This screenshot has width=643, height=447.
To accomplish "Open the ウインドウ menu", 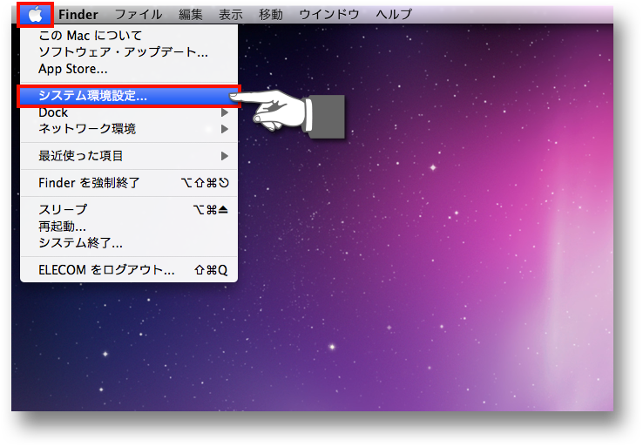I will (x=328, y=15).
